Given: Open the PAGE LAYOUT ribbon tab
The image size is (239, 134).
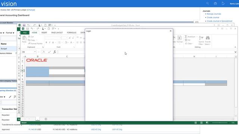Looking at the screenshot, I should tap(57, 33).
